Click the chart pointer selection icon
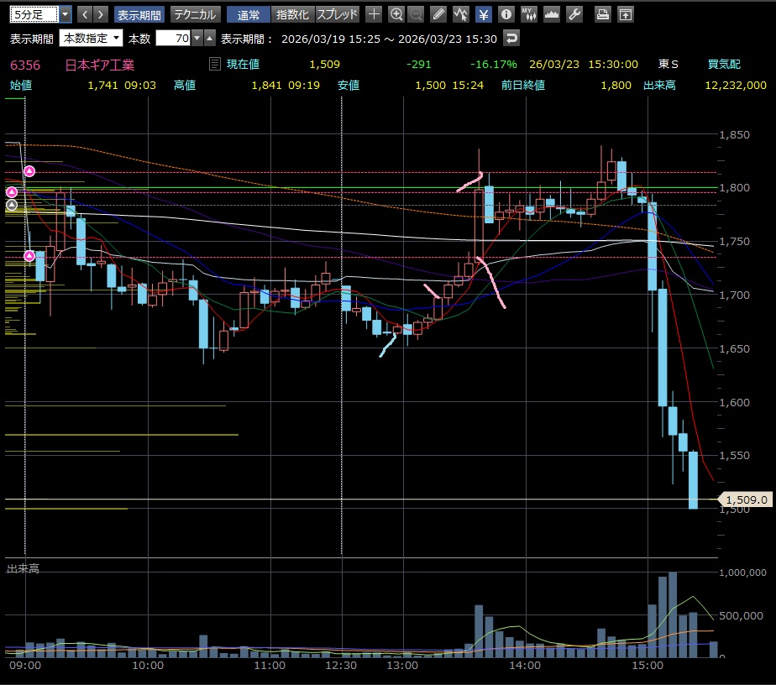The width and height of the screenshot is (776, 685). point(461,14)
